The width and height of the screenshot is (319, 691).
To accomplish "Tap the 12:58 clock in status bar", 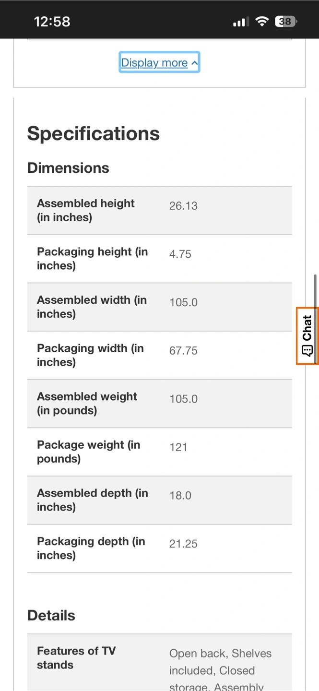I will tap(52, 22).
